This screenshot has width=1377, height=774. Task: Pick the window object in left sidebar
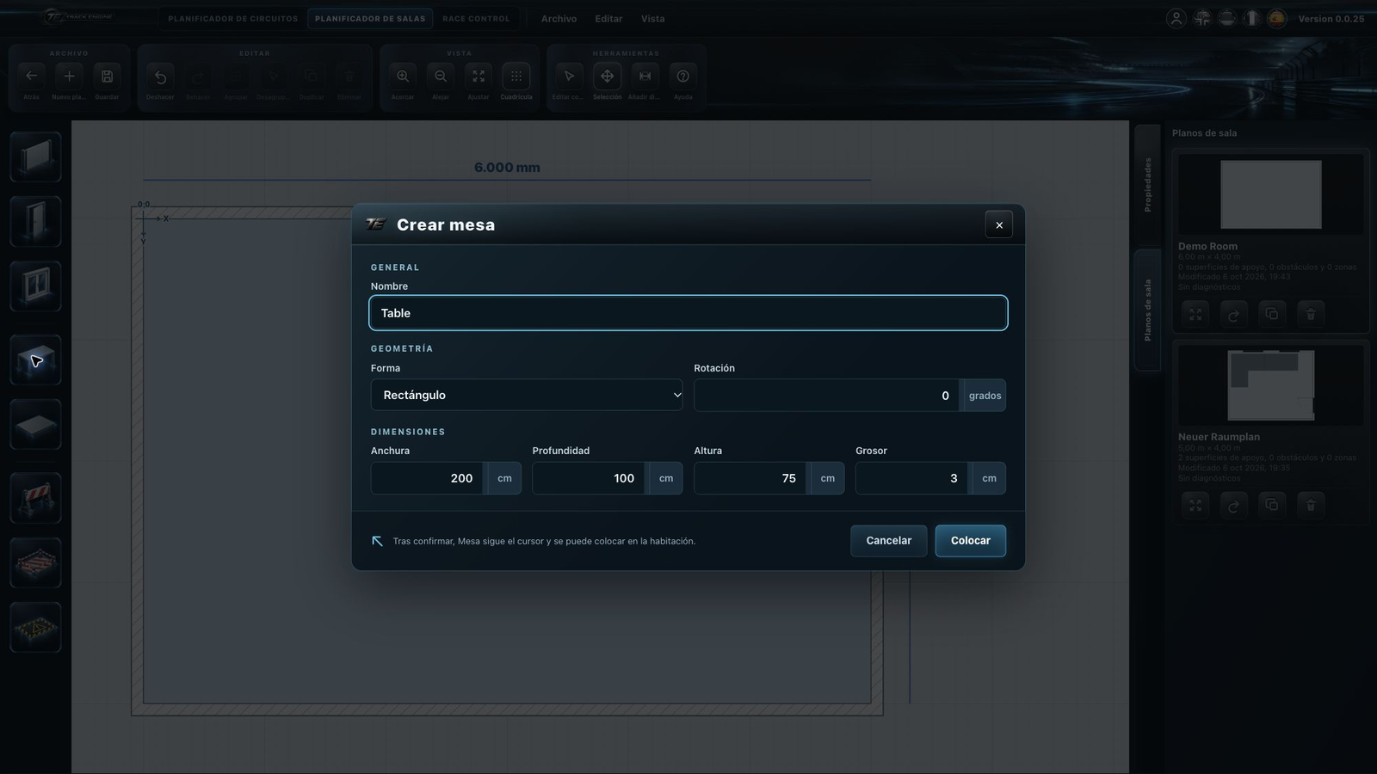pos(35,286)
